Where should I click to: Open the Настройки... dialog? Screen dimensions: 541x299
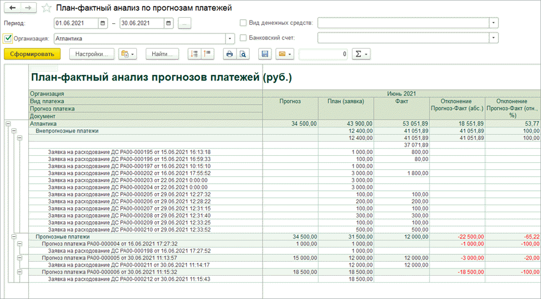pos(92,54)
